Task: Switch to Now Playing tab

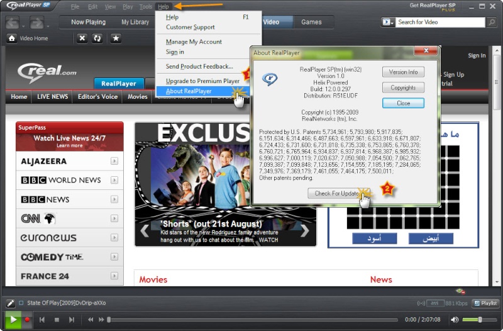Action: point(88,22)
